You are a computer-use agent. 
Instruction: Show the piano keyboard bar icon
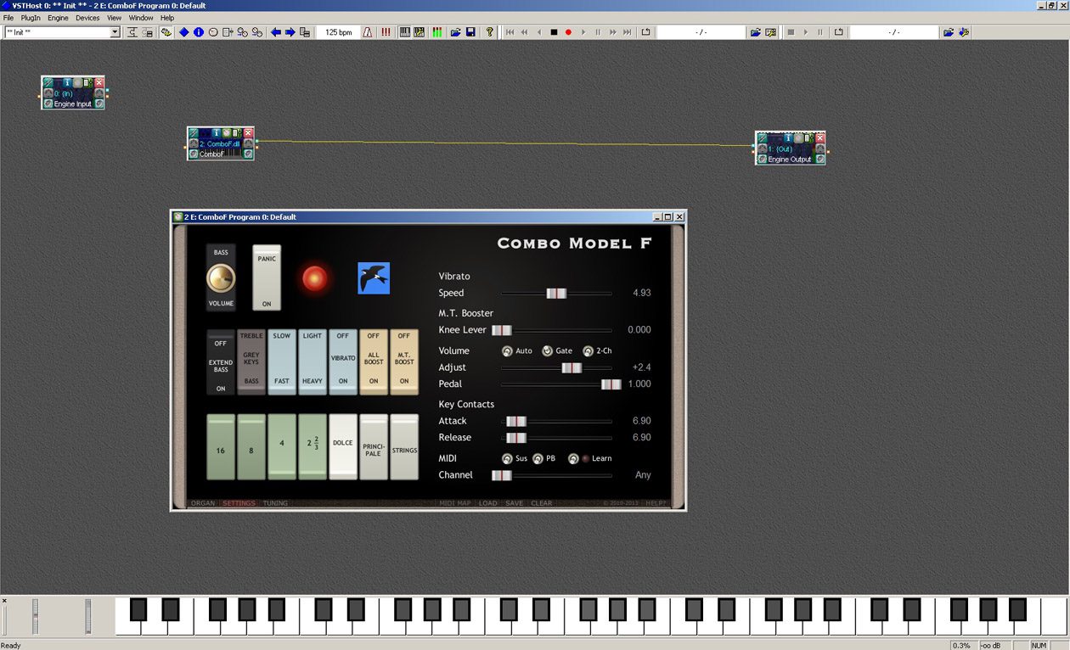coord(405,32)
